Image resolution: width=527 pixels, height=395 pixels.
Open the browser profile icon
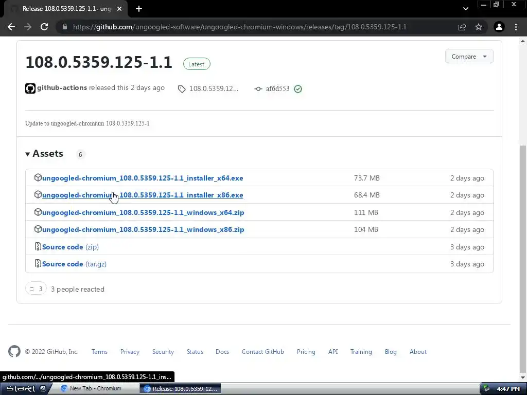(x=499, y=27)
